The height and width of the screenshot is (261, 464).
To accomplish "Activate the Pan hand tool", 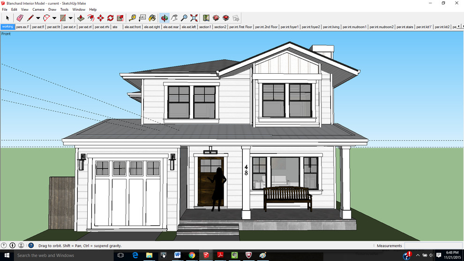I will pyautogui.click(x=174, y=18).
